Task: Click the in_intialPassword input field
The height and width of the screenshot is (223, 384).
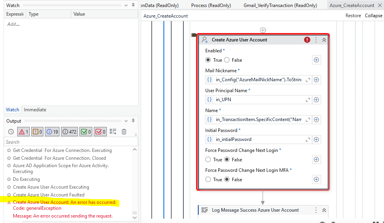Action: pyautogui.click(x=258, y=140)
